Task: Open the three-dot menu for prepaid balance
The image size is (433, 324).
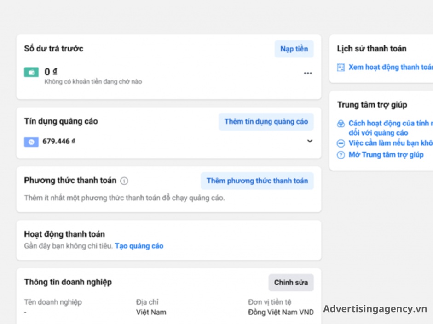Action: [308, 73]
